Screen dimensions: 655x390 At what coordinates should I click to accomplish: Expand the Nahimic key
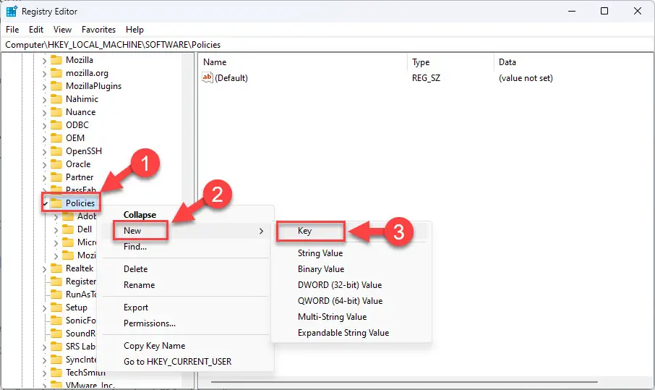click(x=44, y=100)
